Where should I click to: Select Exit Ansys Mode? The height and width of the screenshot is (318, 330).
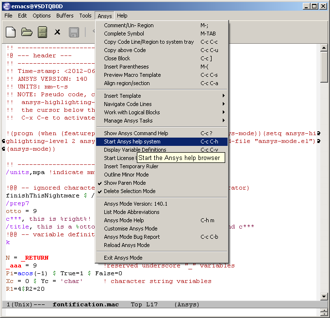tap(162, 258)
